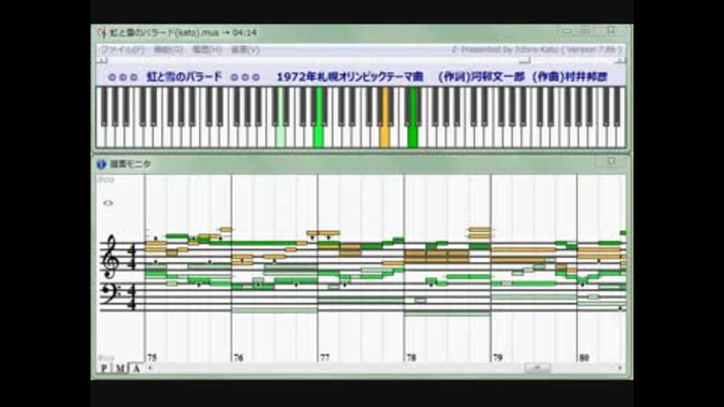
Task: Click the treble clef symbol
Action: tap(111, 256)
